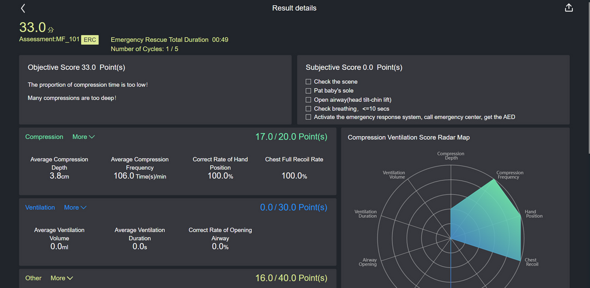Enable 'Open airway(head tilt-chin lift)' checkbox
590x288 pixels.
pos(309,100)
